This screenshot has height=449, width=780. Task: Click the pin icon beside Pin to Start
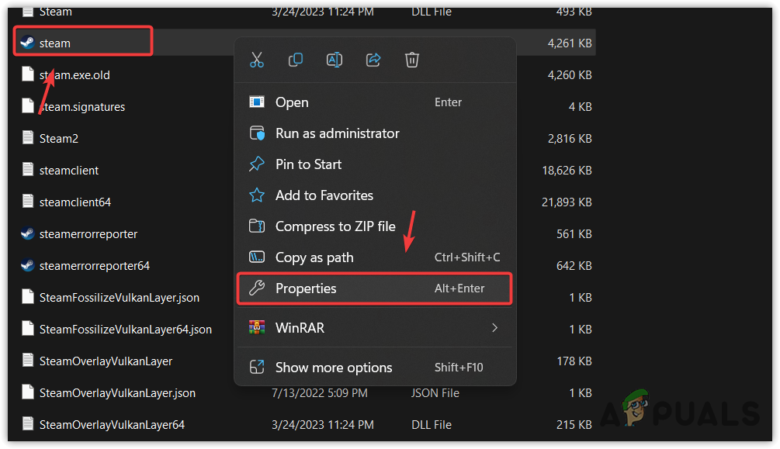click(257, 164)
